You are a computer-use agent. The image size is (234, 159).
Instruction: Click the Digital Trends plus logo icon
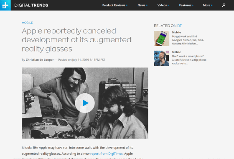pyautogui.click(x=5, y=5)
